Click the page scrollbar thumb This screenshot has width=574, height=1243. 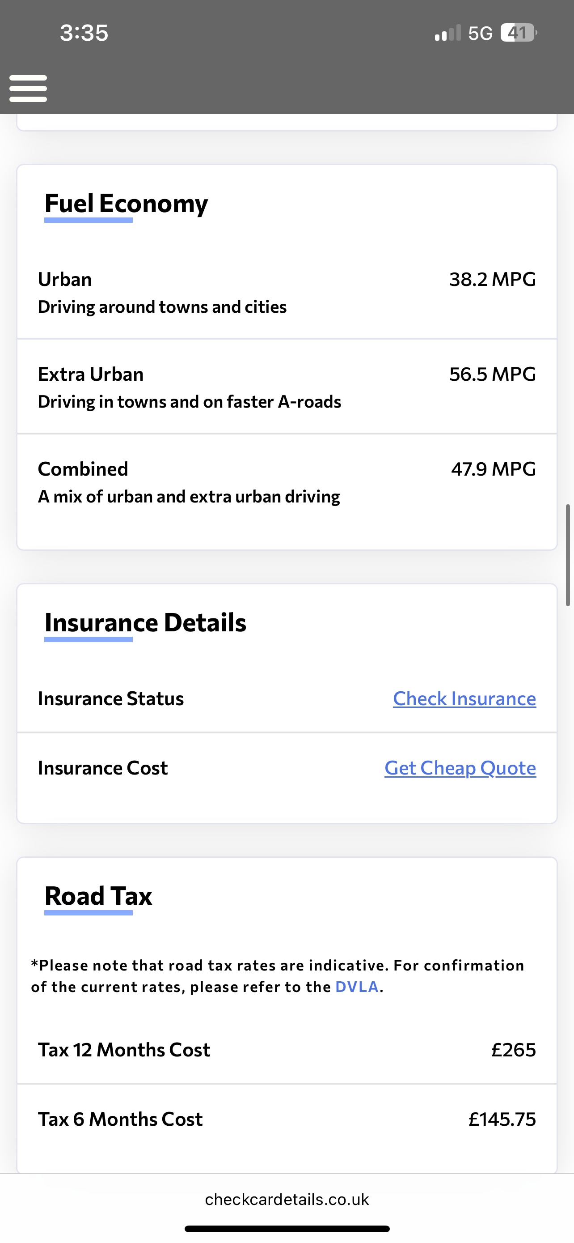[568, 555]
